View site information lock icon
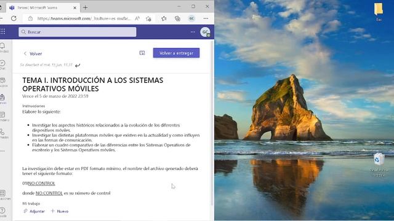The width and height of the screenshot is (394, 221). (x=30, y=18)
